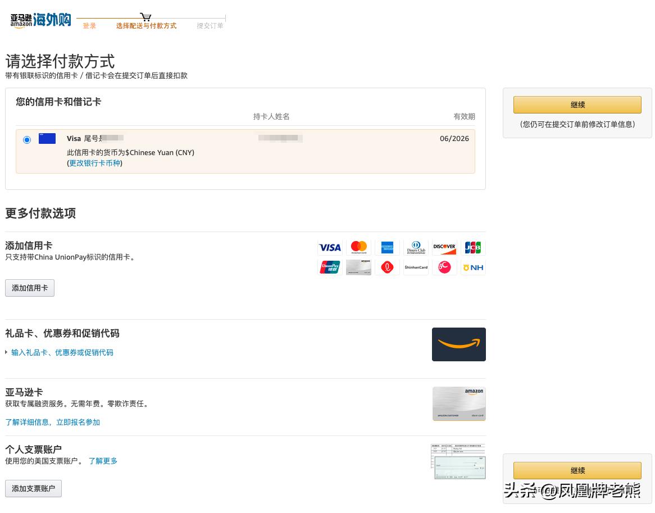Click the cart icon on the progress bar

[145, 16]
